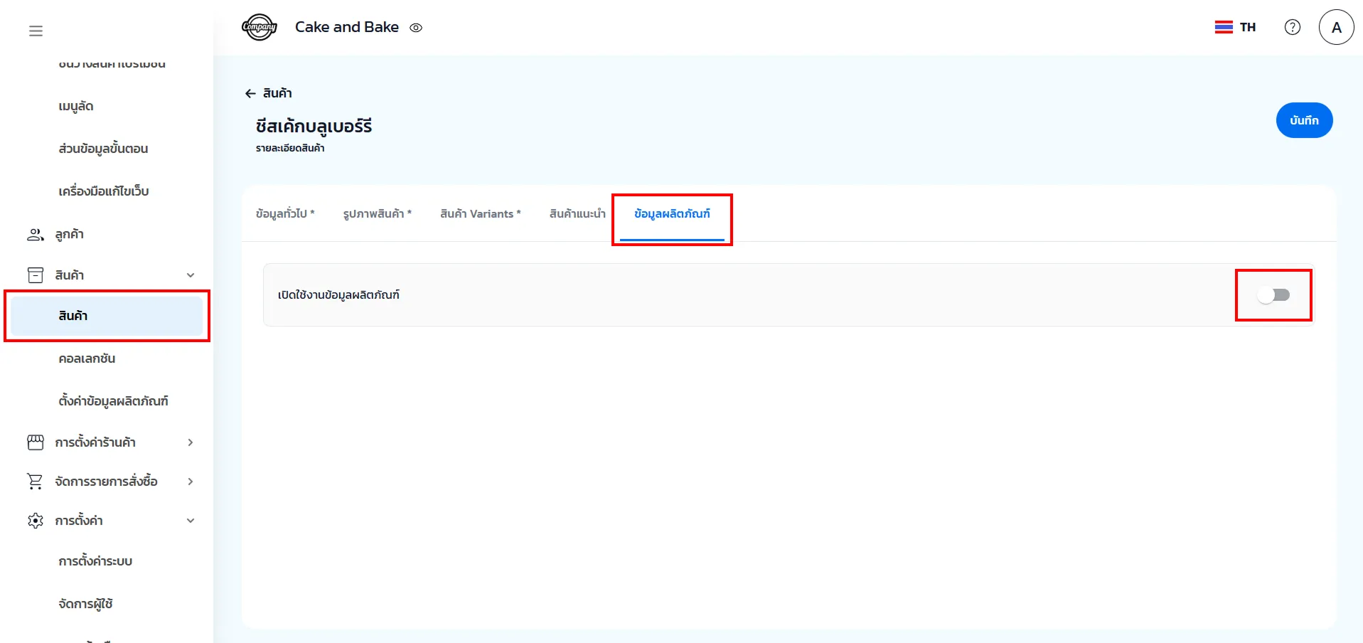1363x643 pixels.
Task: Click the hamburger menu icon
Action: point(36,31)
